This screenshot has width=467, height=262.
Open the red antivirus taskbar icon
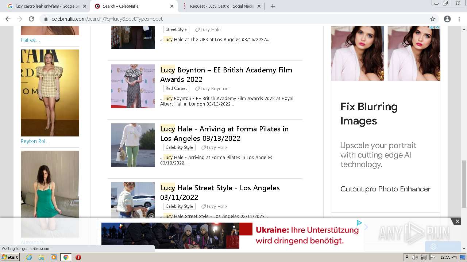pyautogui.click(x=78, y=257)
